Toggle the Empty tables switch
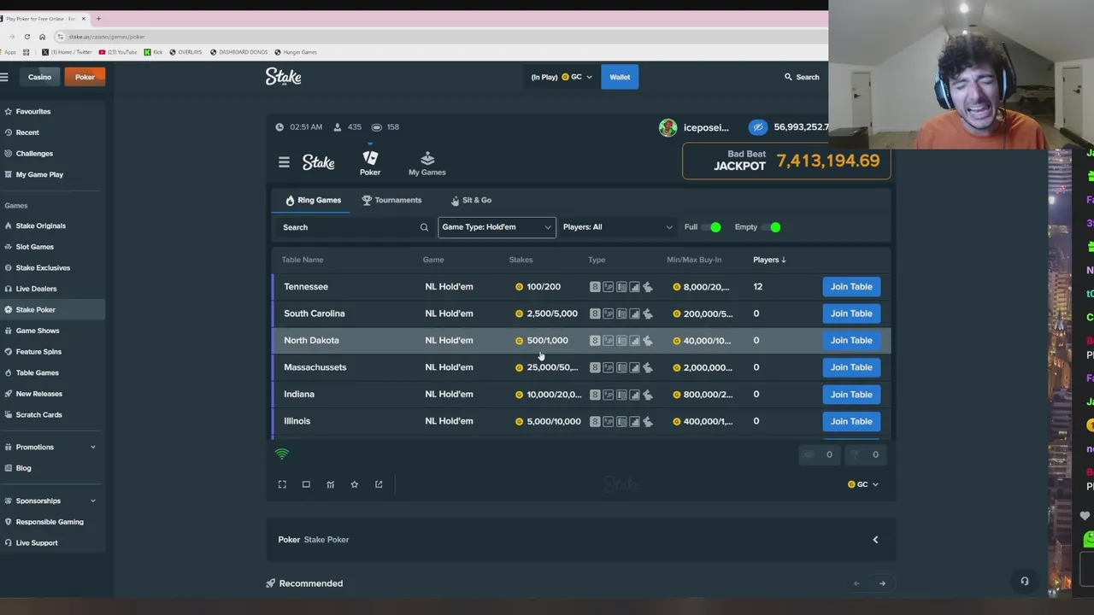1094x615 pixels. click(771, 227)
